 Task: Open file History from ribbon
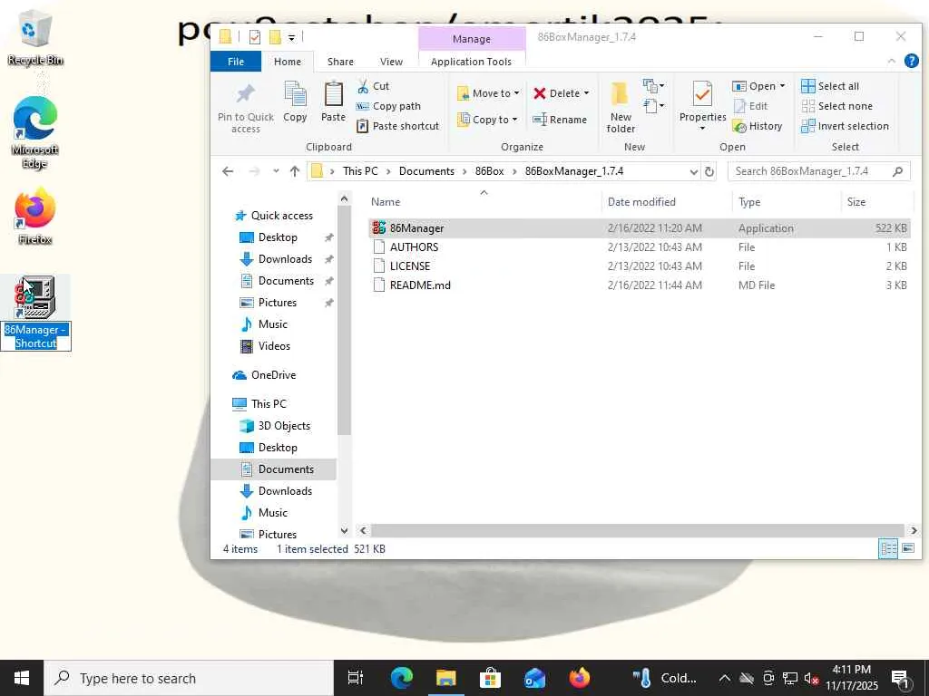(758, 126)
